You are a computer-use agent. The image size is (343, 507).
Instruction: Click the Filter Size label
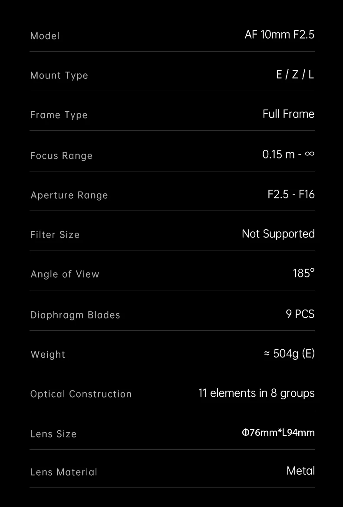click(x=55, y=235)
